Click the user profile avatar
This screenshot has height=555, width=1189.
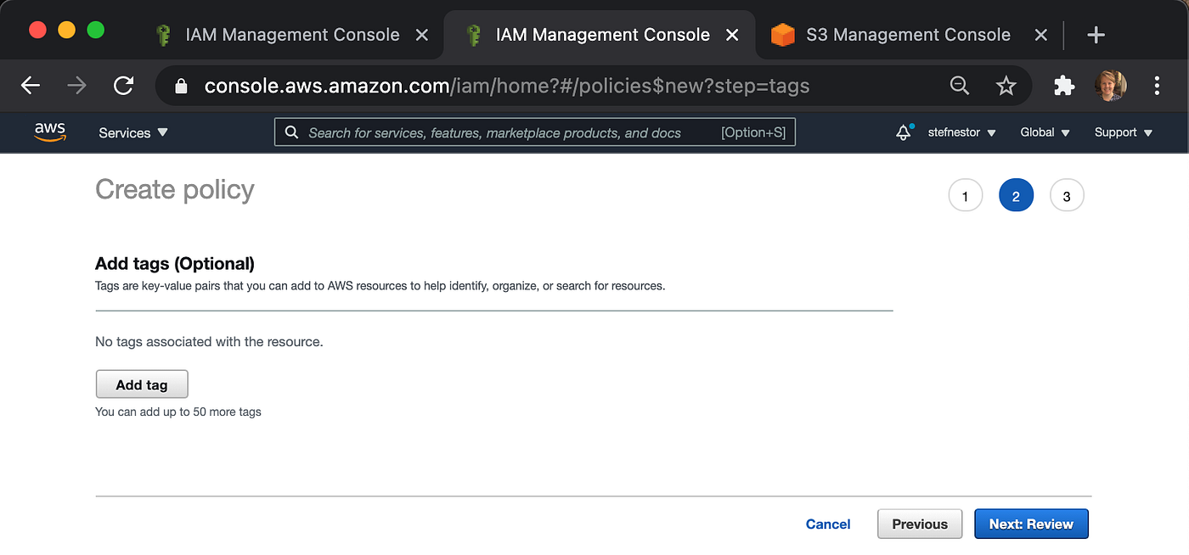click(x=1111, y=85)
